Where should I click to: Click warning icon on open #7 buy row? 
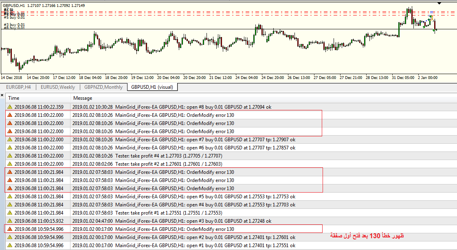[10, 140]
